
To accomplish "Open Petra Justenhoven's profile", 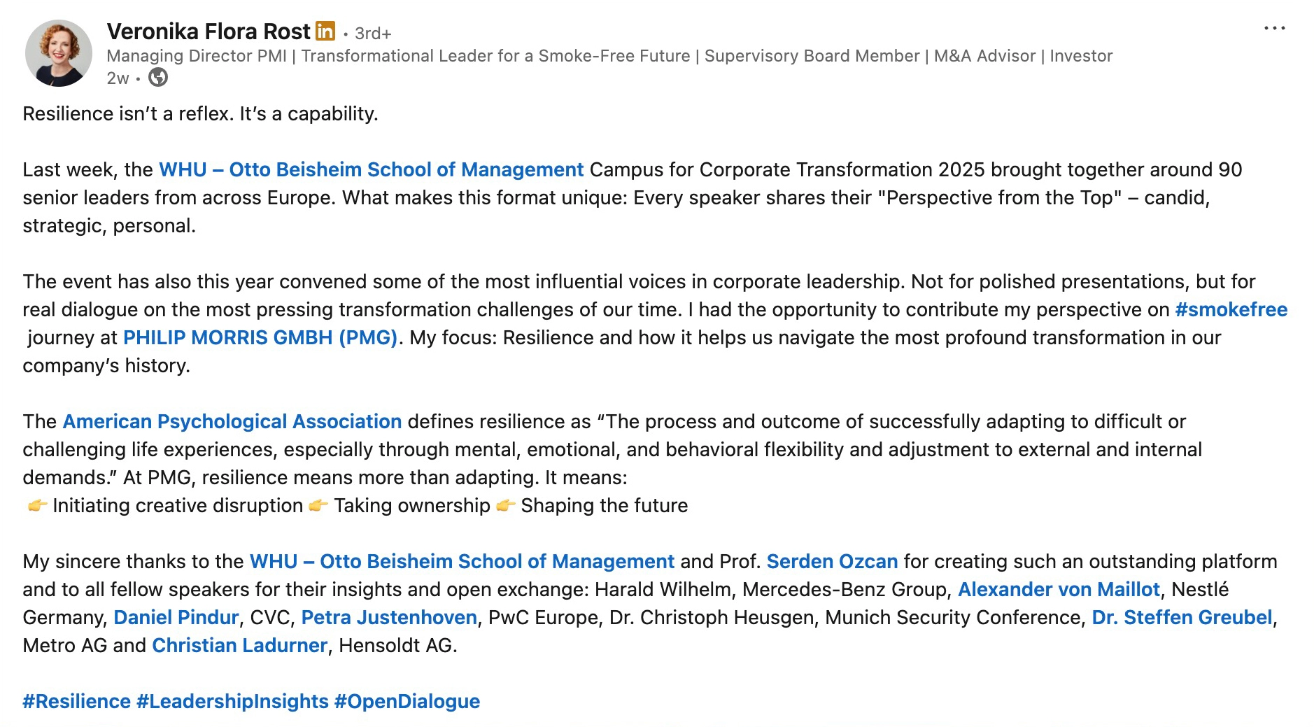I will coord(389,618).
